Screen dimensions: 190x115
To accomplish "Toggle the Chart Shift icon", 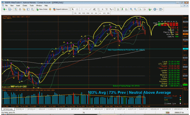I will point(145,9).
